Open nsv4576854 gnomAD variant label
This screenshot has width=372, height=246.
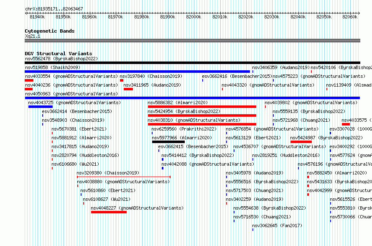(272, 129)
